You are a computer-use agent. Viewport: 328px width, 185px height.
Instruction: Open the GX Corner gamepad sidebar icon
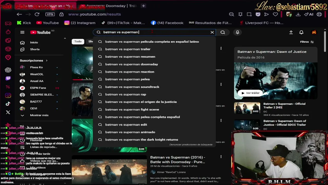click(x=8, y=23)
